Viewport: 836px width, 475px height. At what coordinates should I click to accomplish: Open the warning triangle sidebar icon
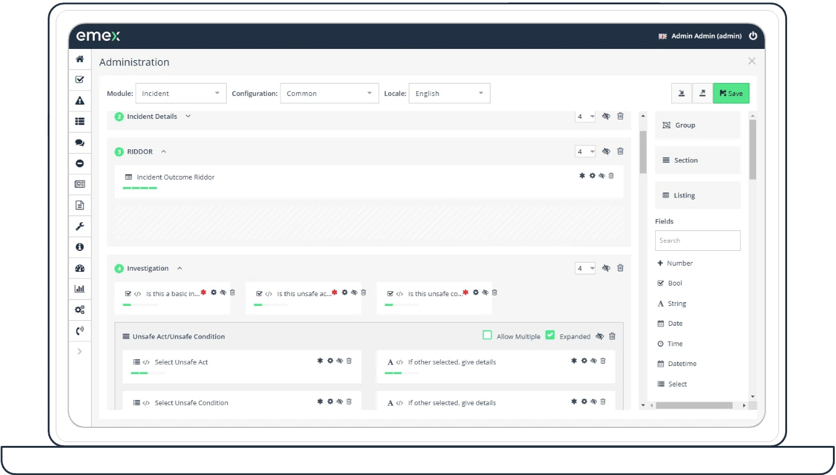coord(80,100)
